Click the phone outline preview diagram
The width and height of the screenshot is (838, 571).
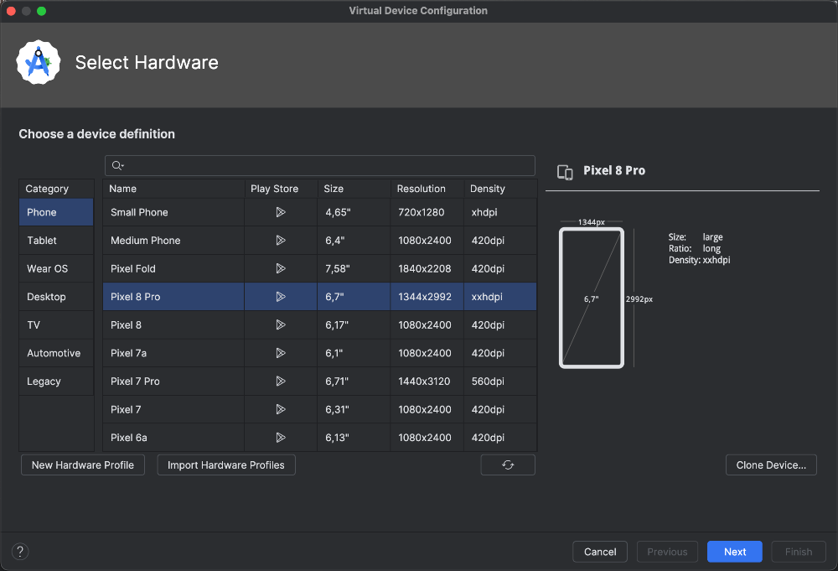592,298
